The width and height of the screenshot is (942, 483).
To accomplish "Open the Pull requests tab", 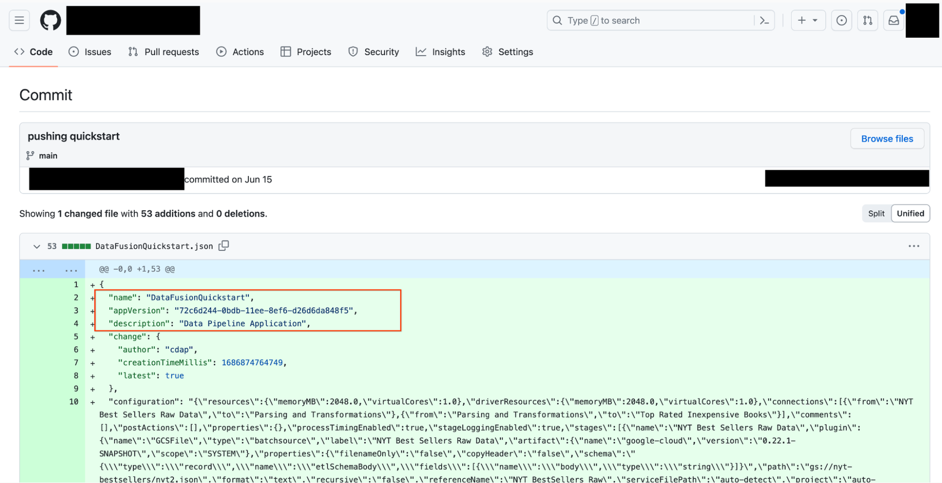I will tap(164, 52).
